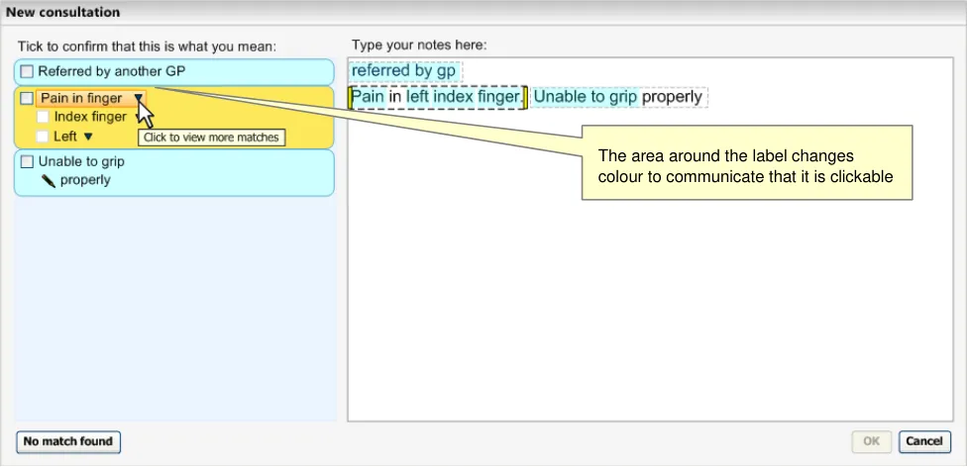Check the "Left" qualifier checkbox
Screen dimensions: 967x467
click(43, 137)
